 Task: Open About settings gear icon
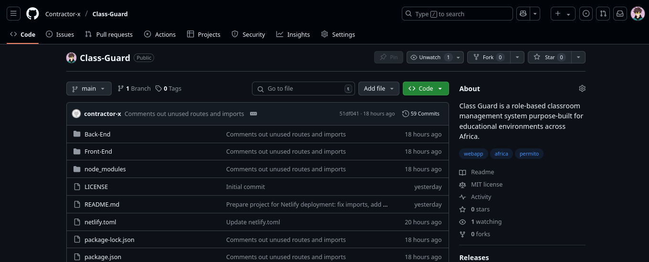(582, 88)
